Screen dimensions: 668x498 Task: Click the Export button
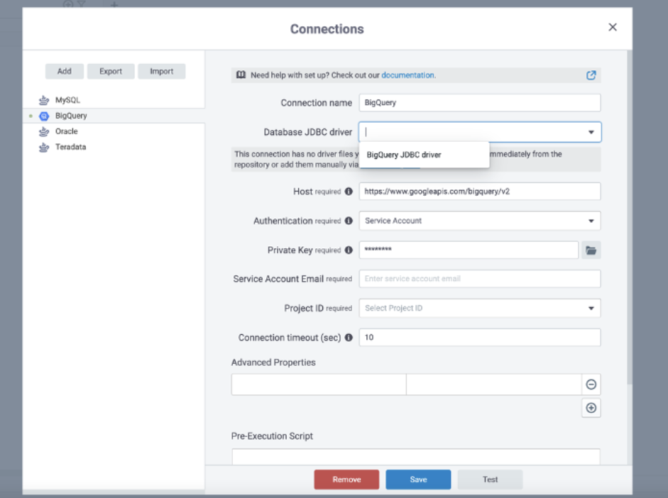pyautogui.click(x=111, y=72)
